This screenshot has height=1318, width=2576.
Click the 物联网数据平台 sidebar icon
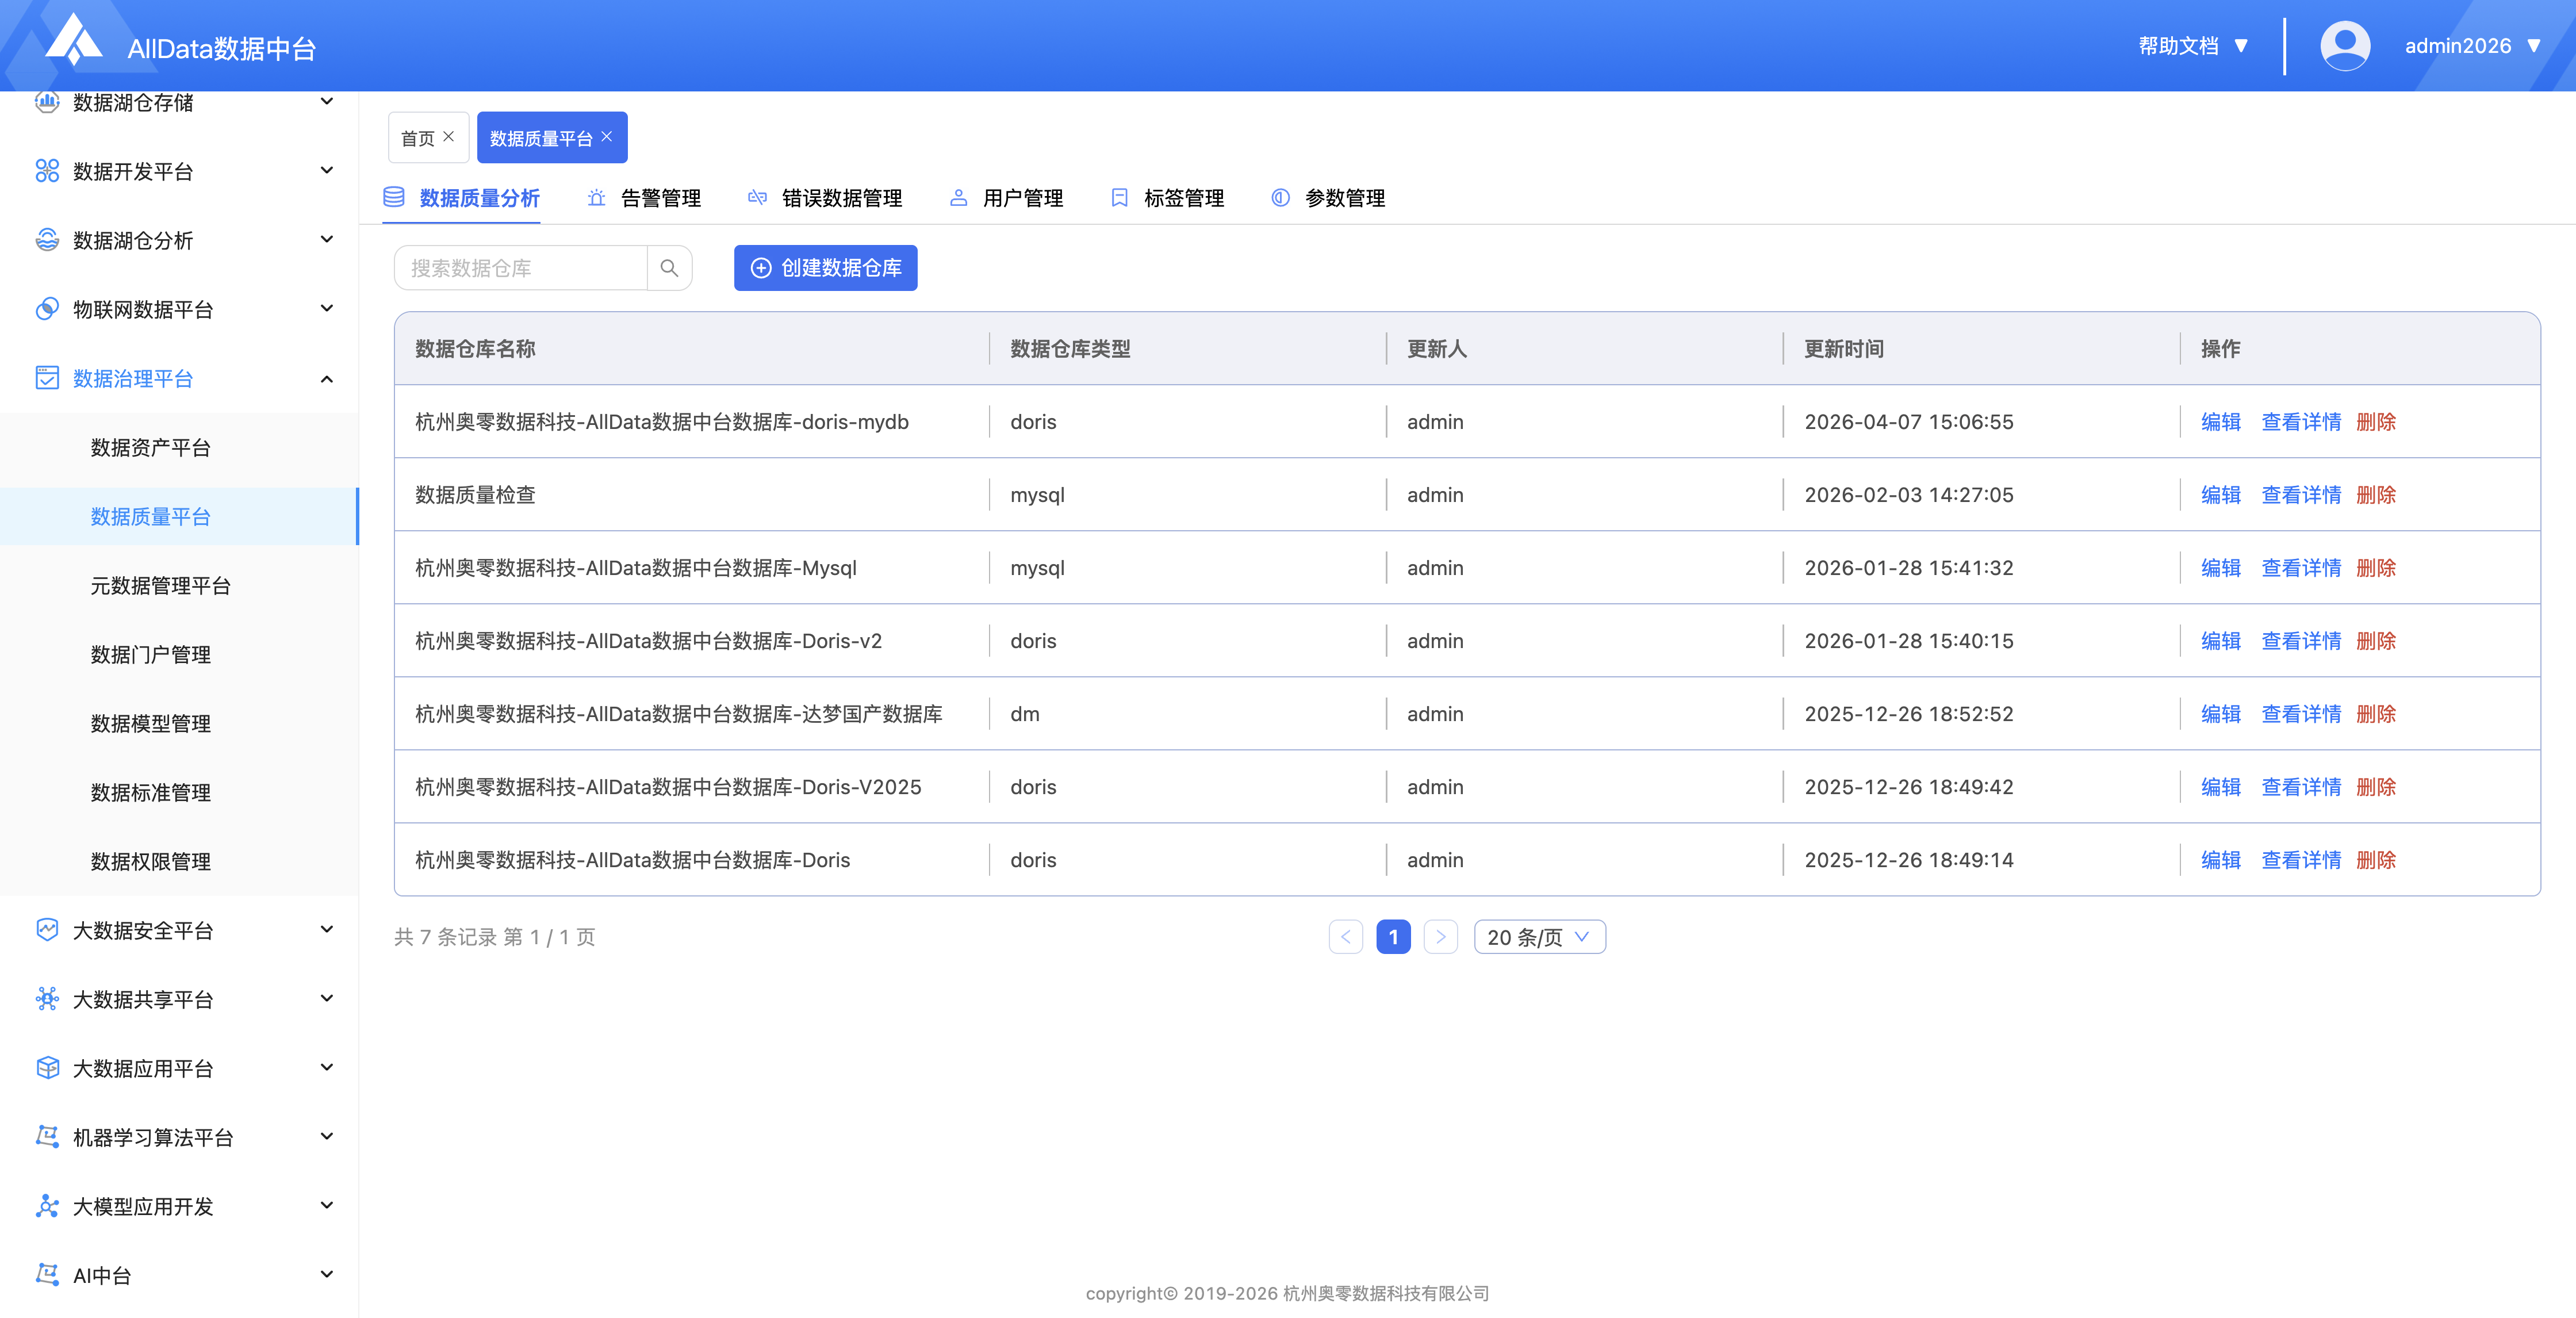(47, 309)
